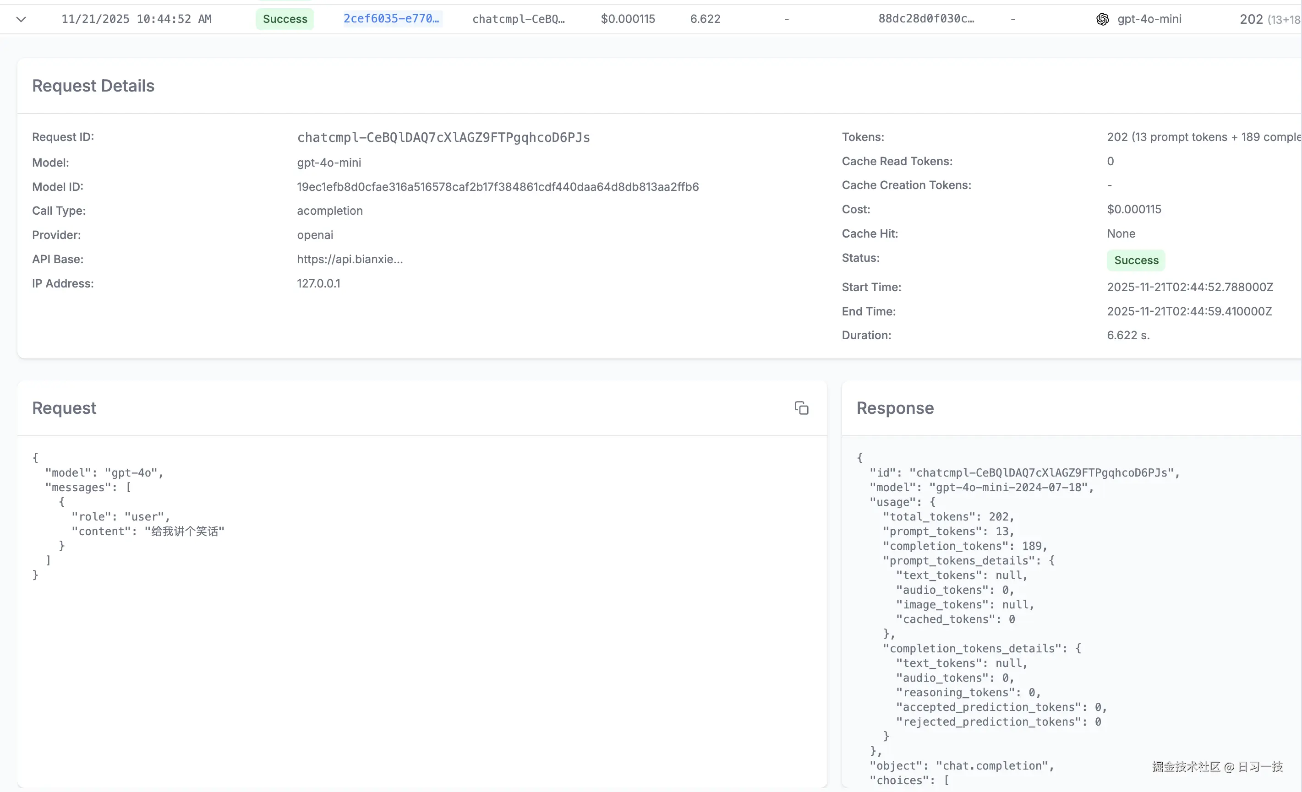
Task: Select the Model ID hash 19ec1efb8d0cfae...
Action: (x=498, y=186)
